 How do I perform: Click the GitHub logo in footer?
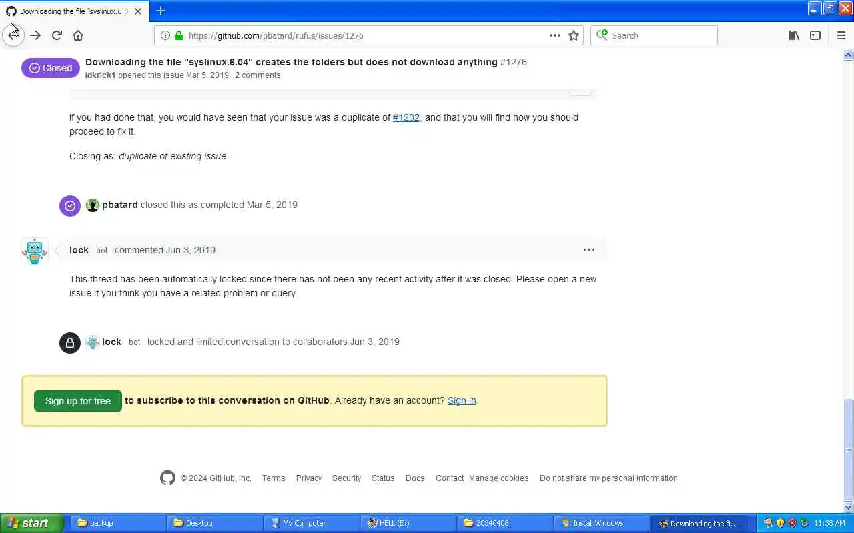point(167,478)
